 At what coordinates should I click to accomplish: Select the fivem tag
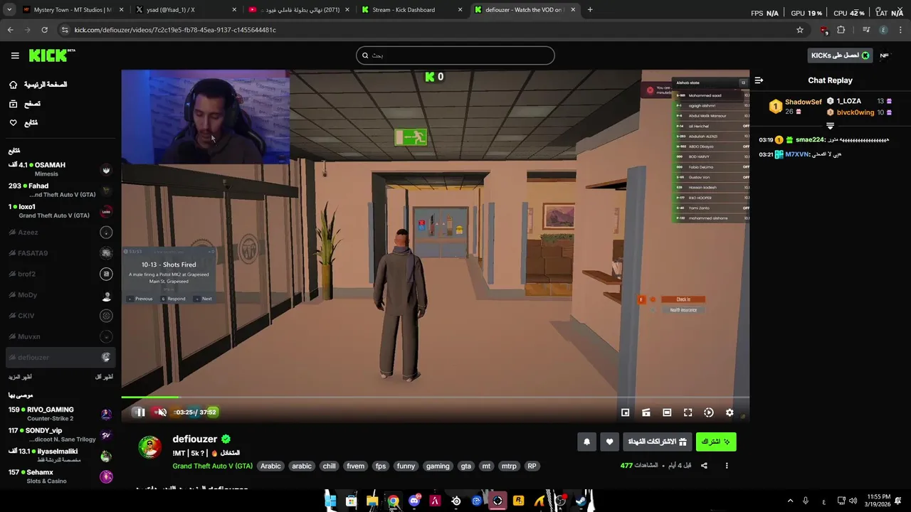(x=355, y=466)
